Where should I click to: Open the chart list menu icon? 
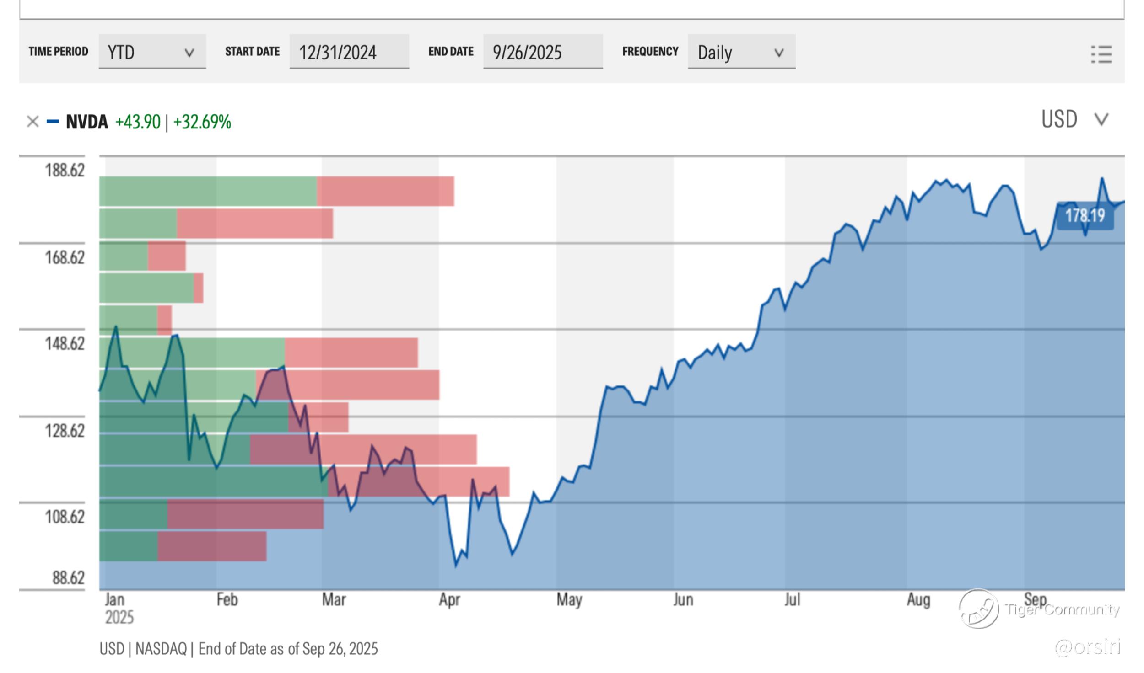[1101, 54]
